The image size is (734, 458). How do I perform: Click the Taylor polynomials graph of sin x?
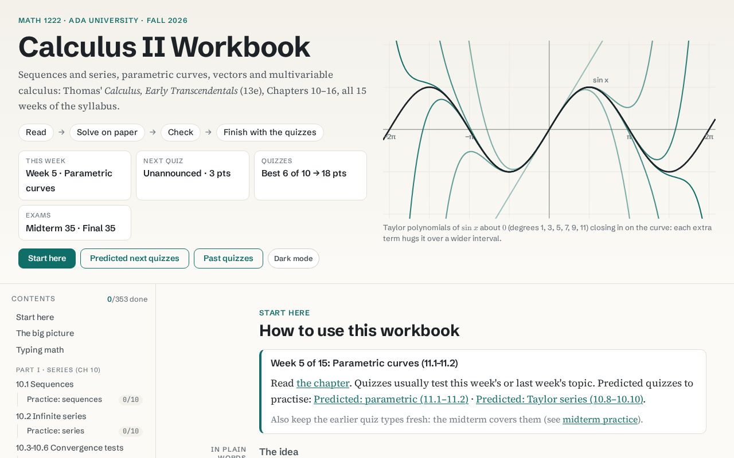tap(549, 129)
